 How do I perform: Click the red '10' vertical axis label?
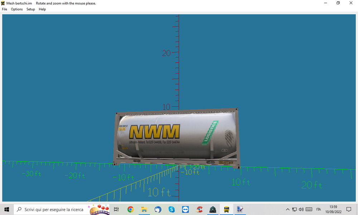coord(166,107)
